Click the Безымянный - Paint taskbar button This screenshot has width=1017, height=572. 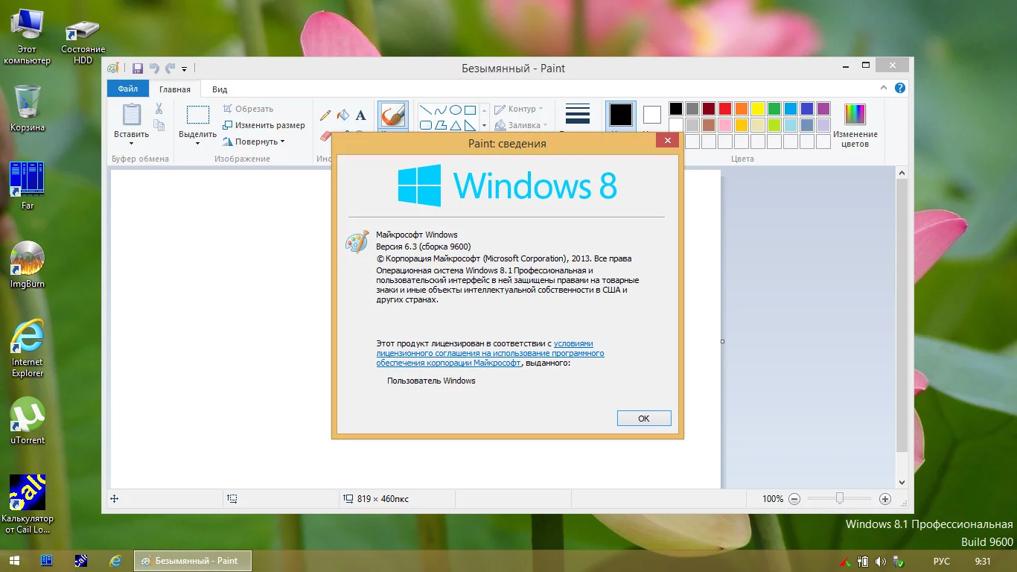coord(192,561)
